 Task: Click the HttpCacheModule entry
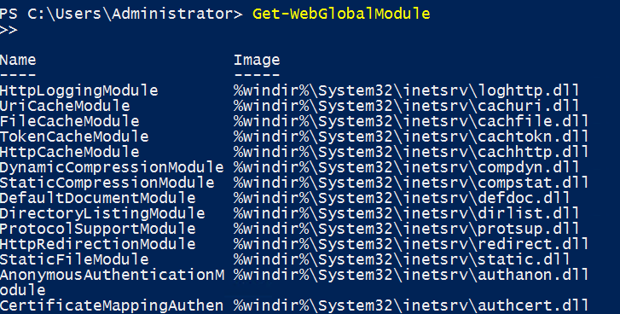[70, 152]
